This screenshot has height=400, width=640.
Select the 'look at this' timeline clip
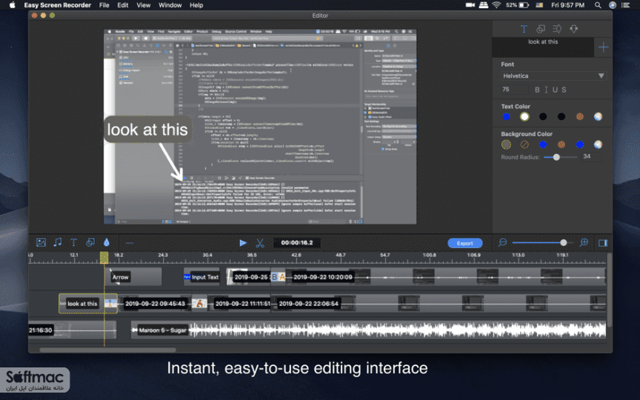point(87,304)
